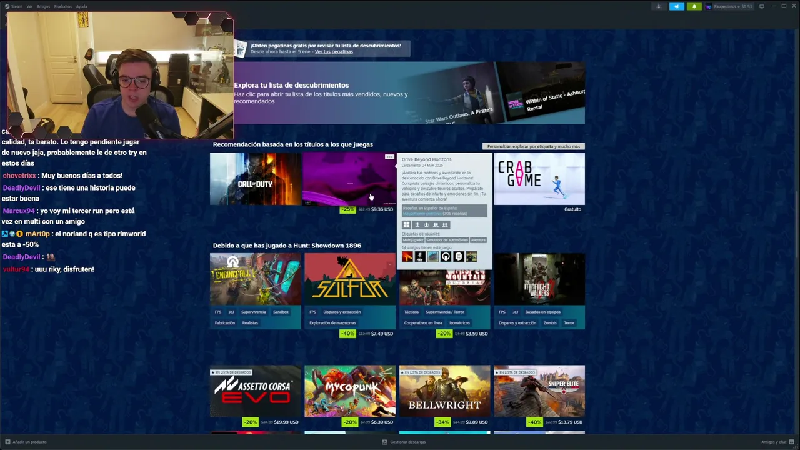Click wishlist badge on Sniper Elite

[x=515, y=372]
